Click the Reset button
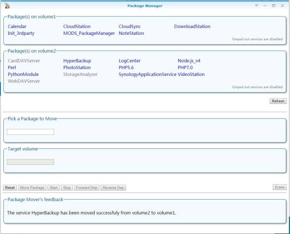The width and height of the screenshot is (290, 234). (x=10, y=188)
